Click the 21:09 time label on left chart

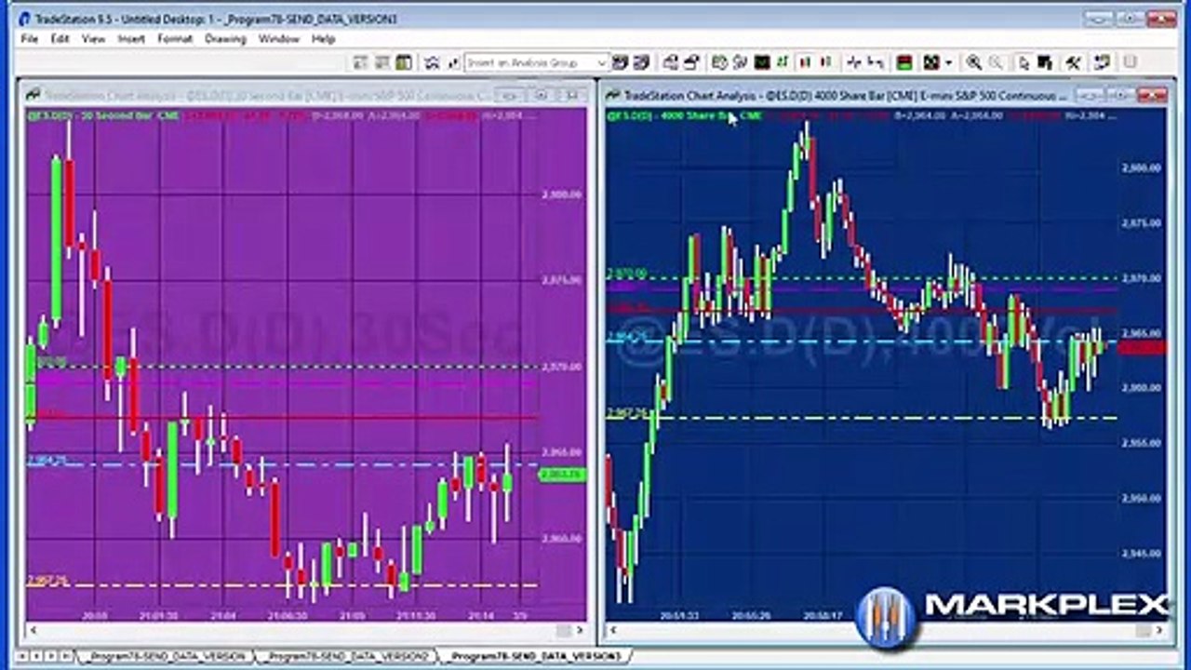tap(351, 615)
